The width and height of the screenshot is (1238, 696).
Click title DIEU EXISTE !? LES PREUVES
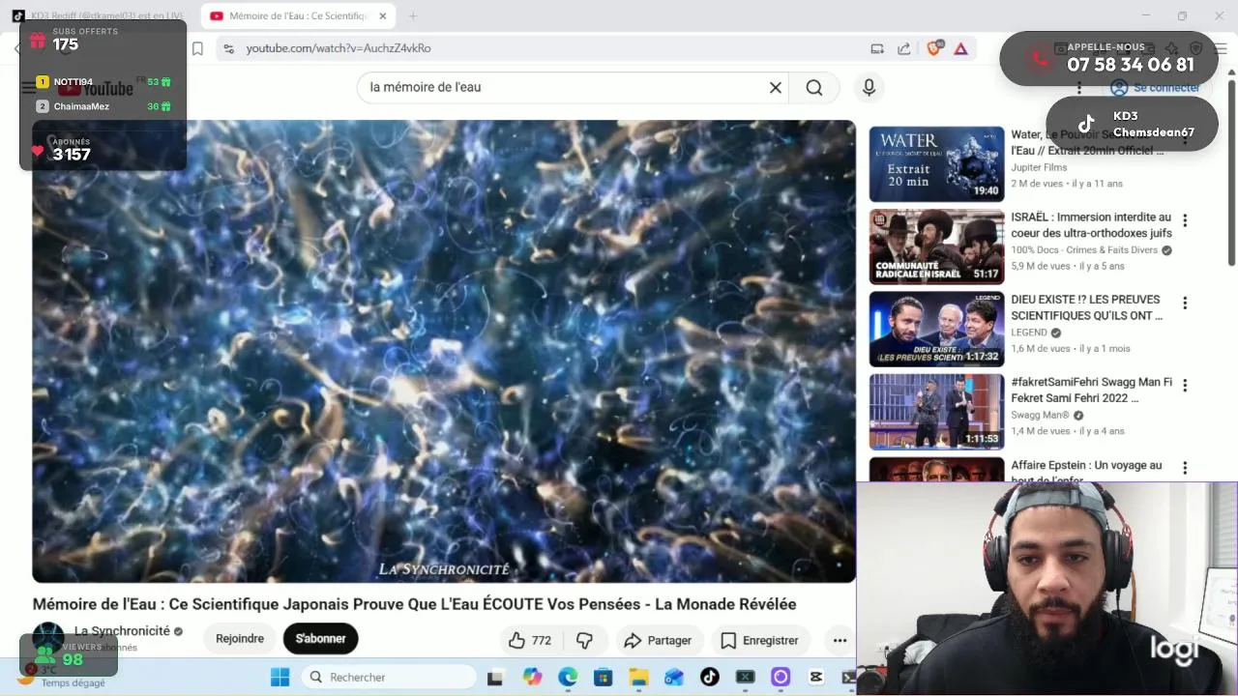tap(1087, 307)
